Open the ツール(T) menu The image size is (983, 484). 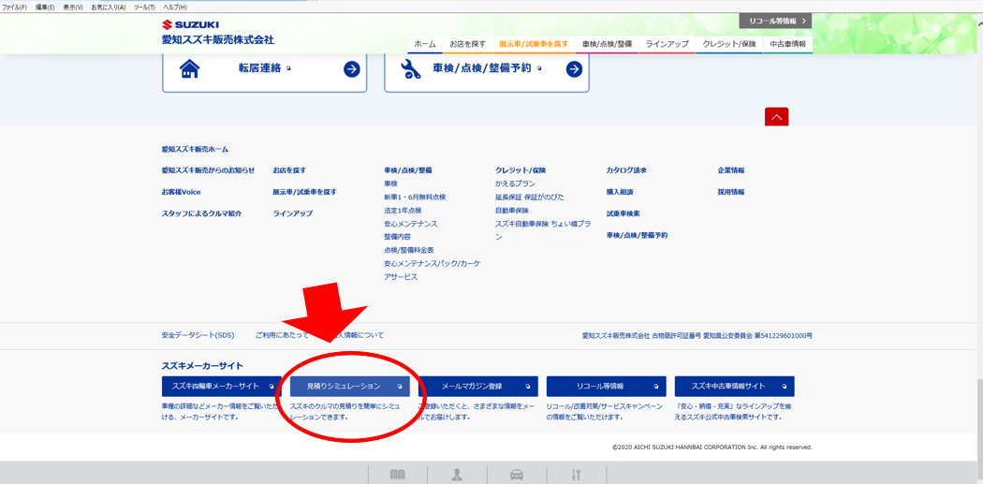(145, 7)
